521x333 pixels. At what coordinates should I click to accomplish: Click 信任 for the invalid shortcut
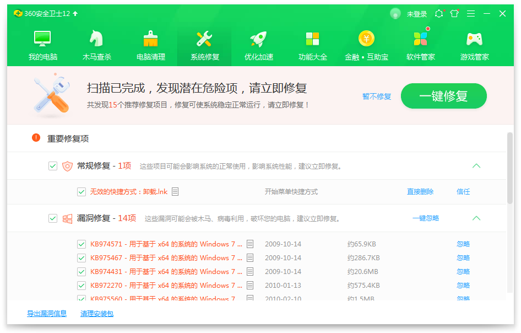(463, 192)
